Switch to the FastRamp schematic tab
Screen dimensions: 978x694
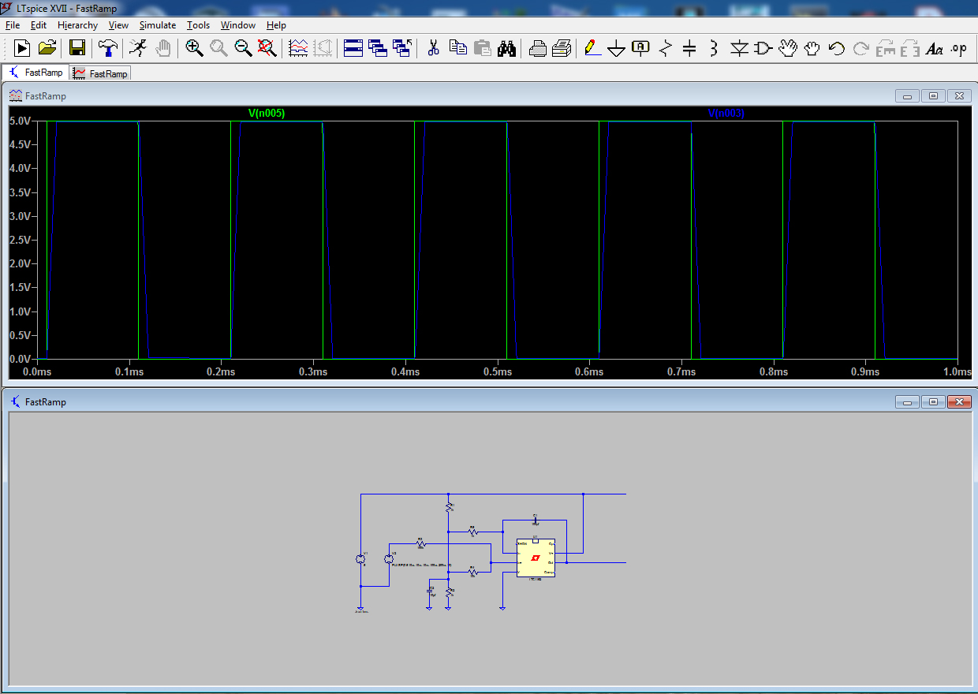point(35,73)
